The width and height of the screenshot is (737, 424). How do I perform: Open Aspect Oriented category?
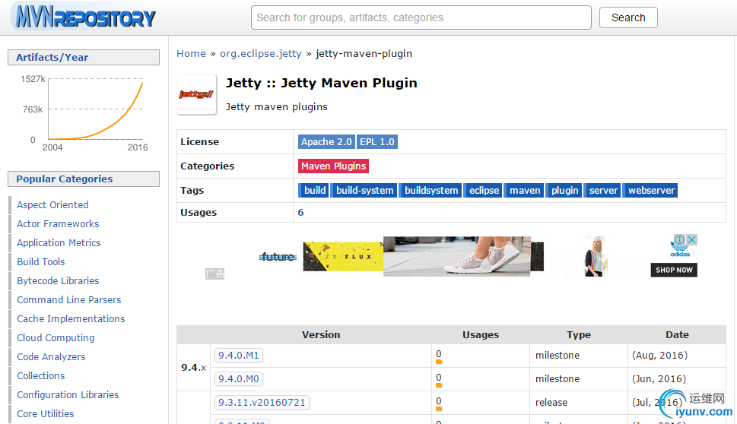[x=52, y=204]
